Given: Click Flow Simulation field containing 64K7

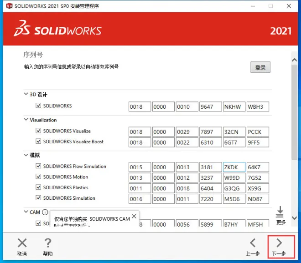Looking at the screenshot, I should coord(258,167).
